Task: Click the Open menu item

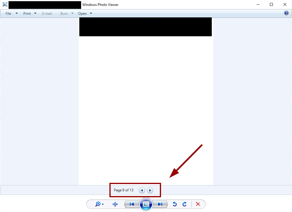Action: coord(82,13)
